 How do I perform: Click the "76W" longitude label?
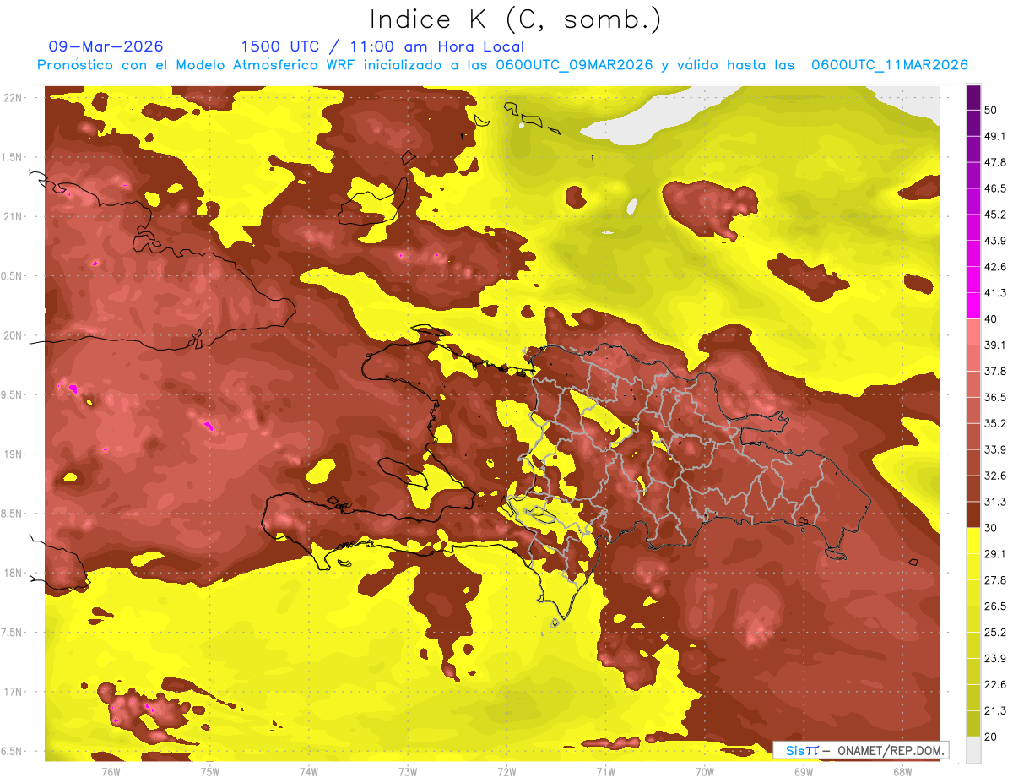click(111, 771)
